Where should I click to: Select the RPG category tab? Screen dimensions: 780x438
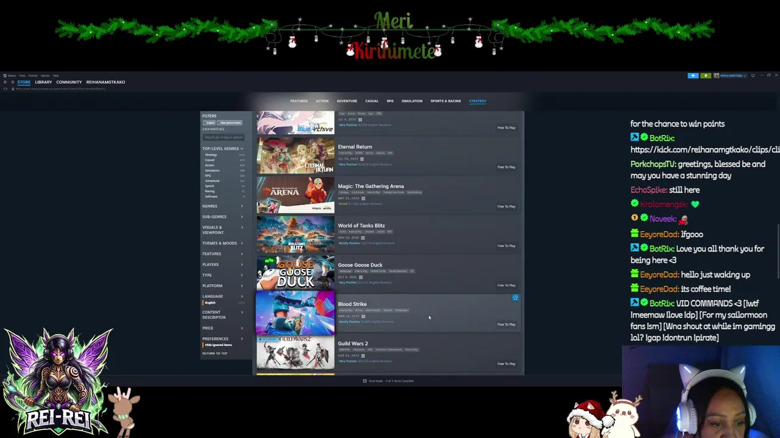[390, 101]
